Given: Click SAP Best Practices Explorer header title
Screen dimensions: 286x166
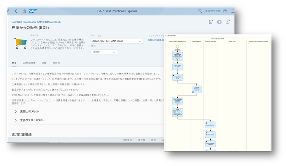Looking at the screenshot, I should [x=117, y=11].
